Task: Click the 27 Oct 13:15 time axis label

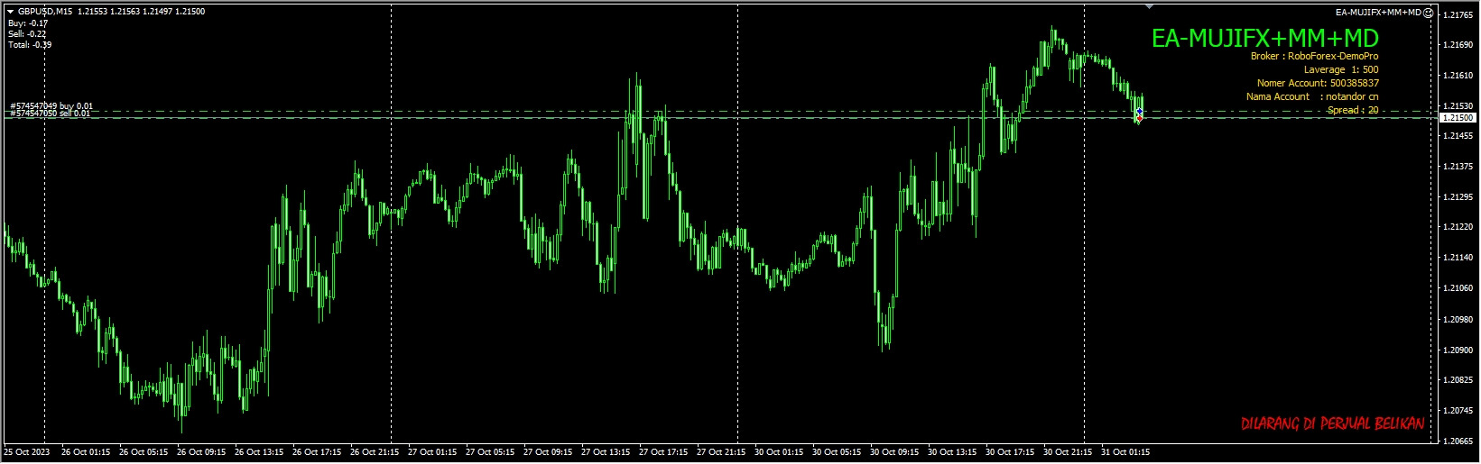Action: click(606, 452)
